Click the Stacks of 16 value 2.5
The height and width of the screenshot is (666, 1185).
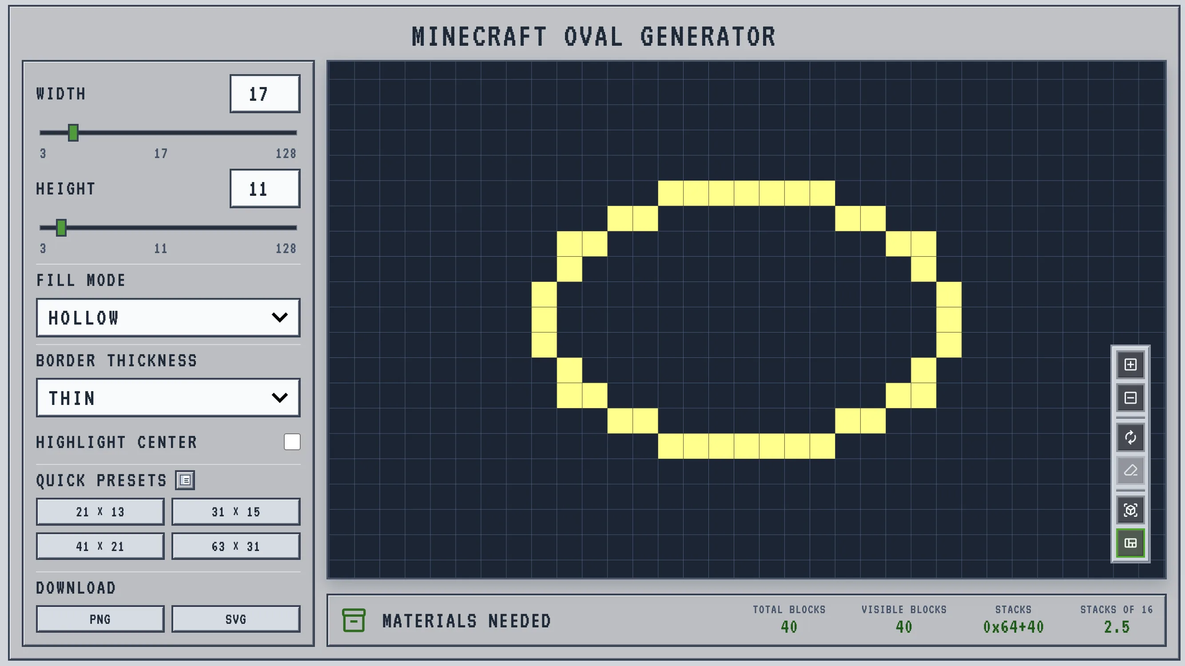1117,627
